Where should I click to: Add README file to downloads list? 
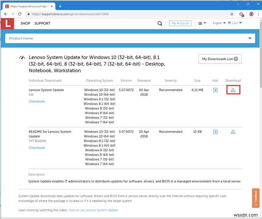(x=215, y=132)
